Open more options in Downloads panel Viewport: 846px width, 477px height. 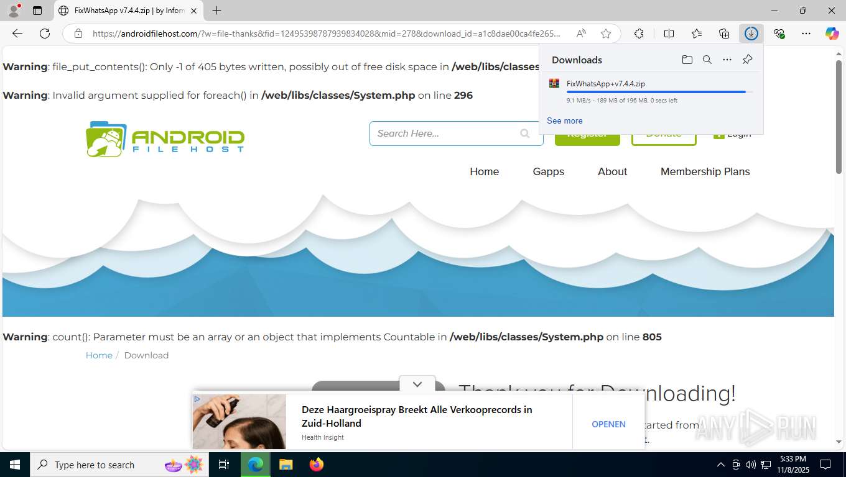[727, 60]
